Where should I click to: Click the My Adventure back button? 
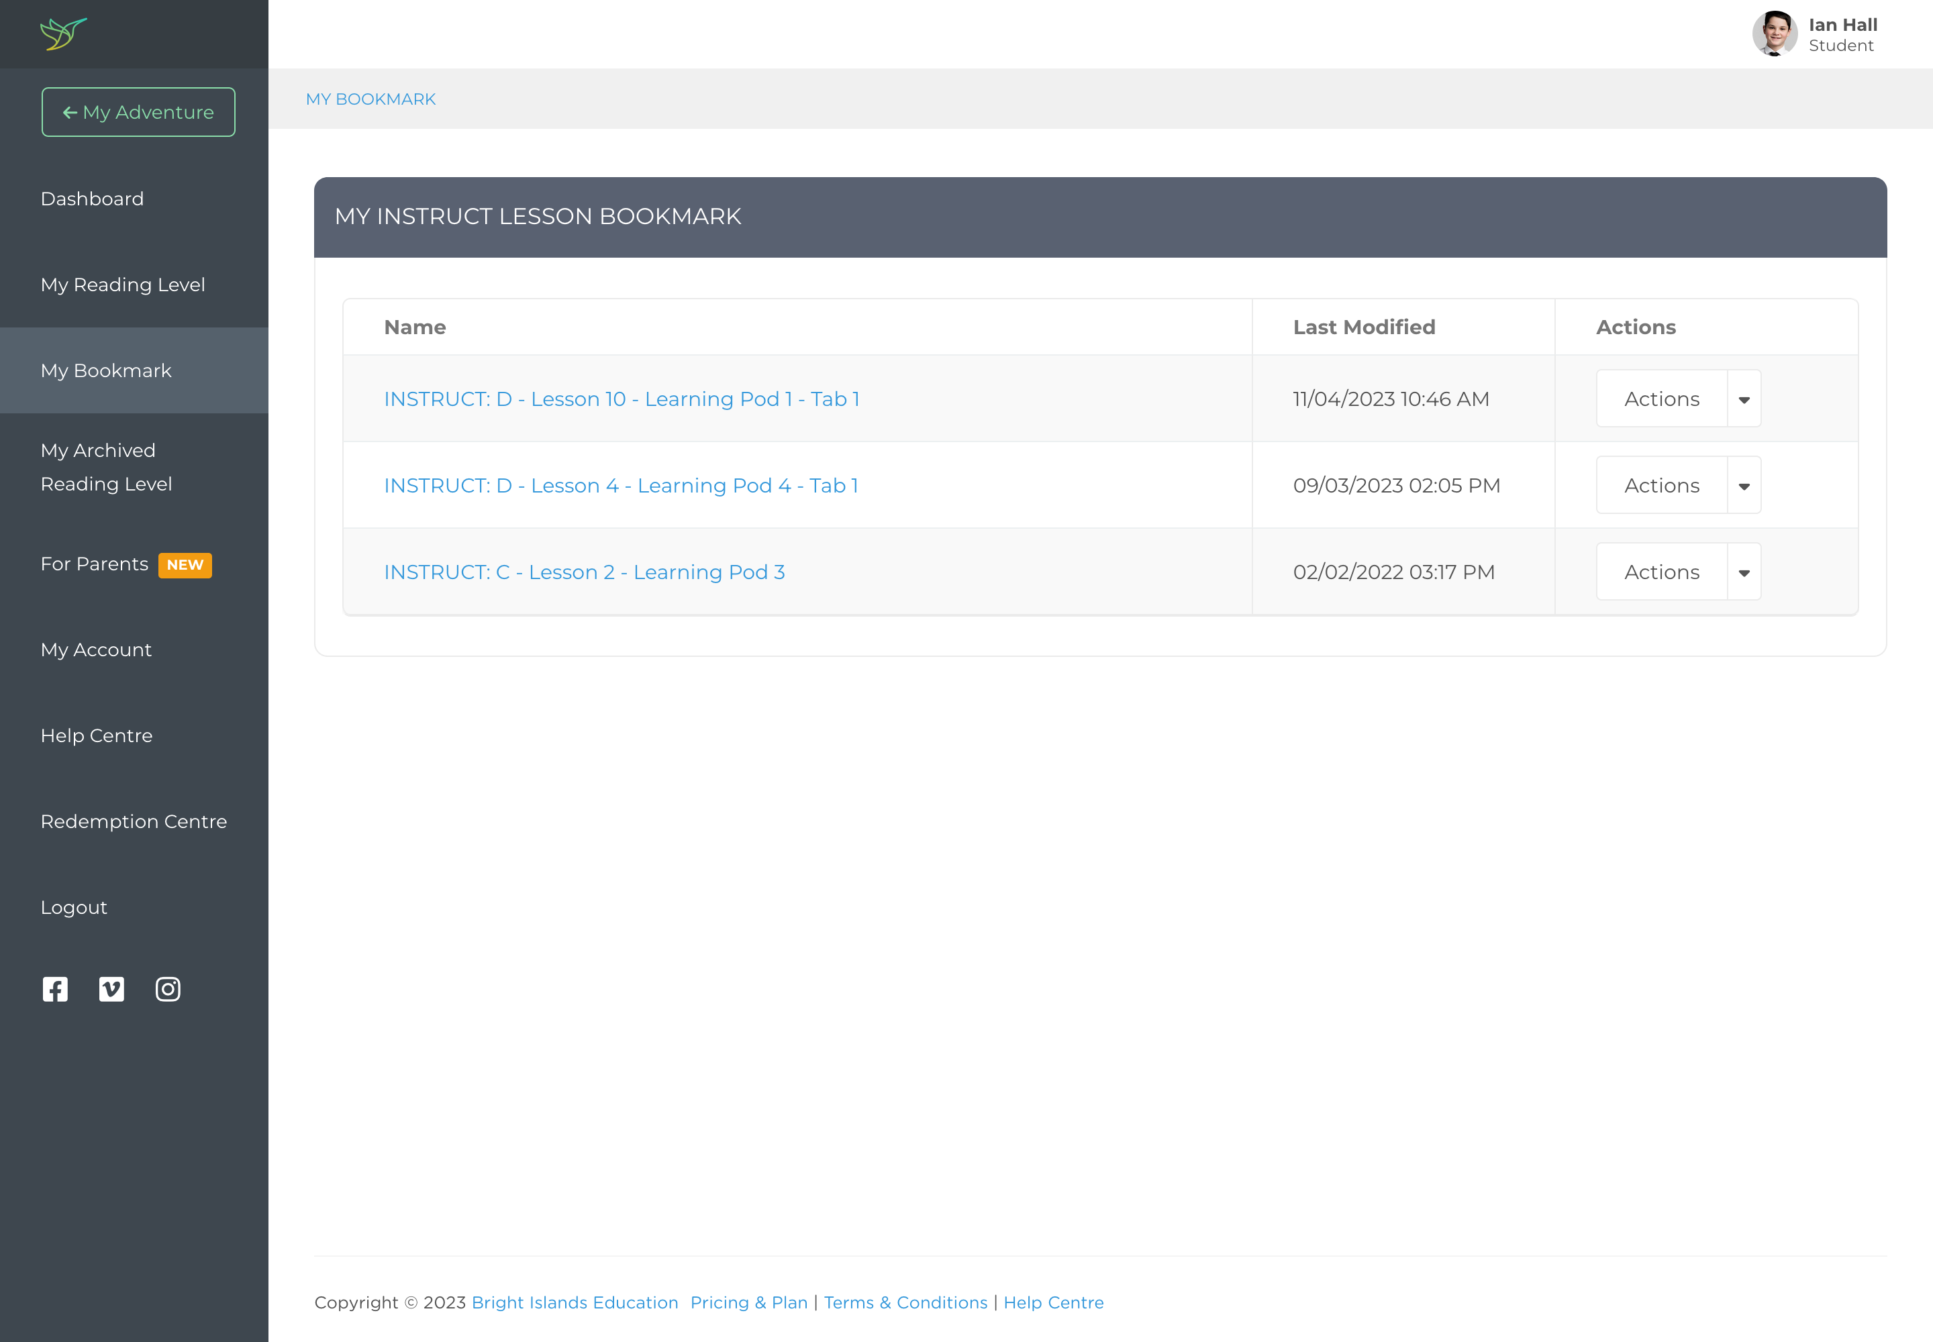pos(139,112)
